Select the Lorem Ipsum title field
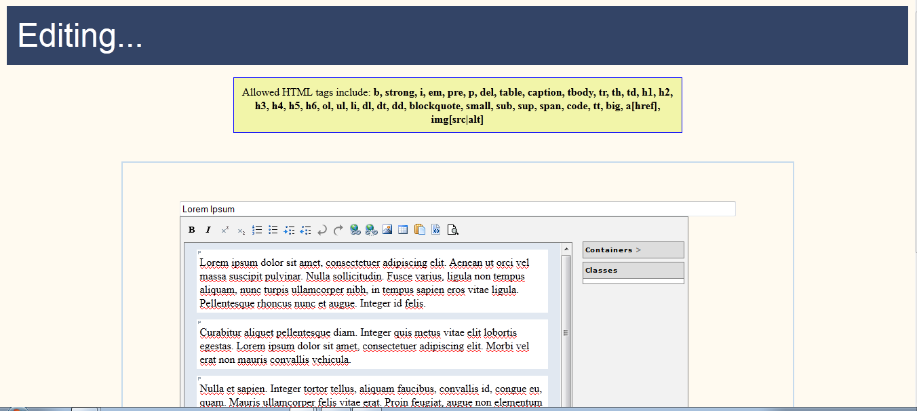Screen dimensions: 917x411 [x=456, y=208]
